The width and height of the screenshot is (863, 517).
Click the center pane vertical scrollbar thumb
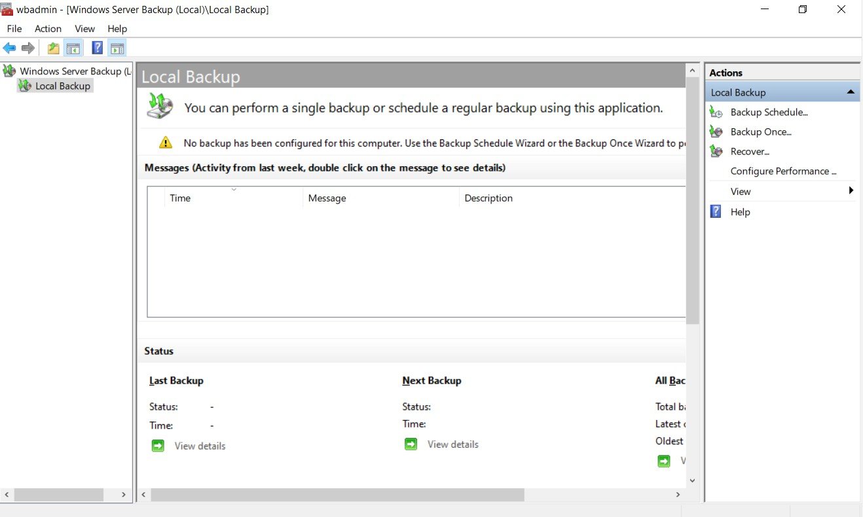(x=692, y=200)
